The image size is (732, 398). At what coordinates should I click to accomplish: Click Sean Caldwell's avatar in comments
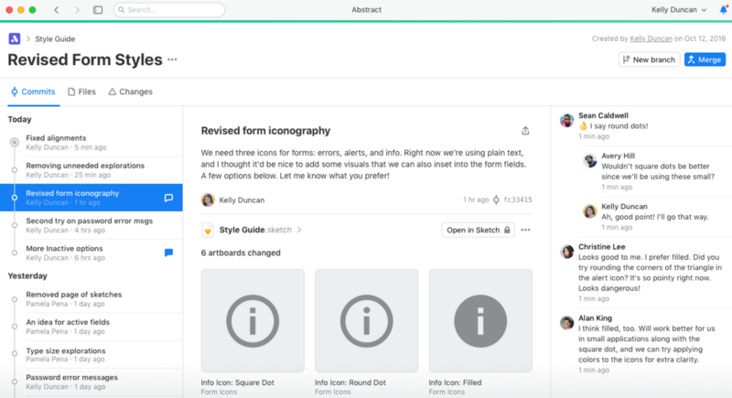(566, 121)
